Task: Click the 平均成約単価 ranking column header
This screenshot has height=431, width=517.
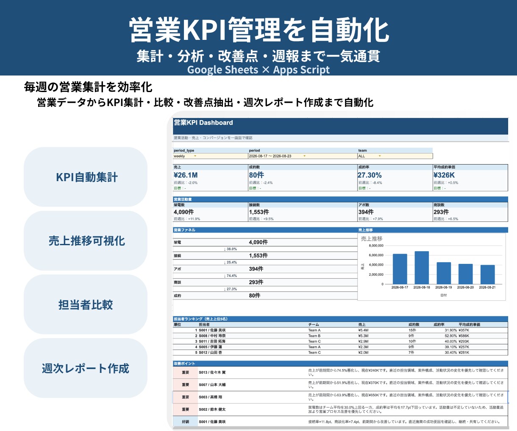Action: (470, 325)
